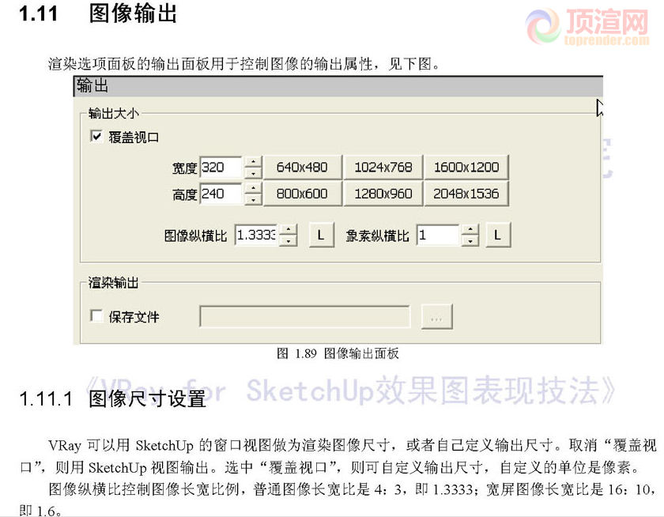This screenshot has height=517, width=664.
Task: Raise 象素纵横比 with its up arrow
Action: tap(470, 229)
